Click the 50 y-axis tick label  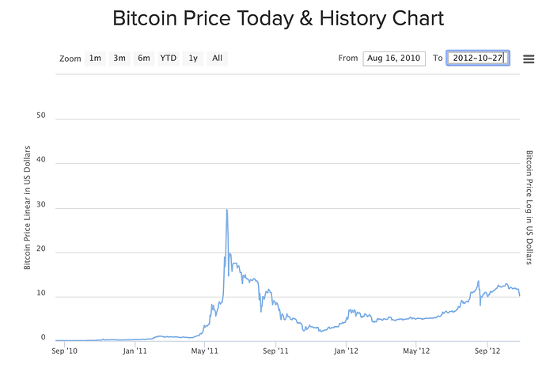tap(41, 116)
